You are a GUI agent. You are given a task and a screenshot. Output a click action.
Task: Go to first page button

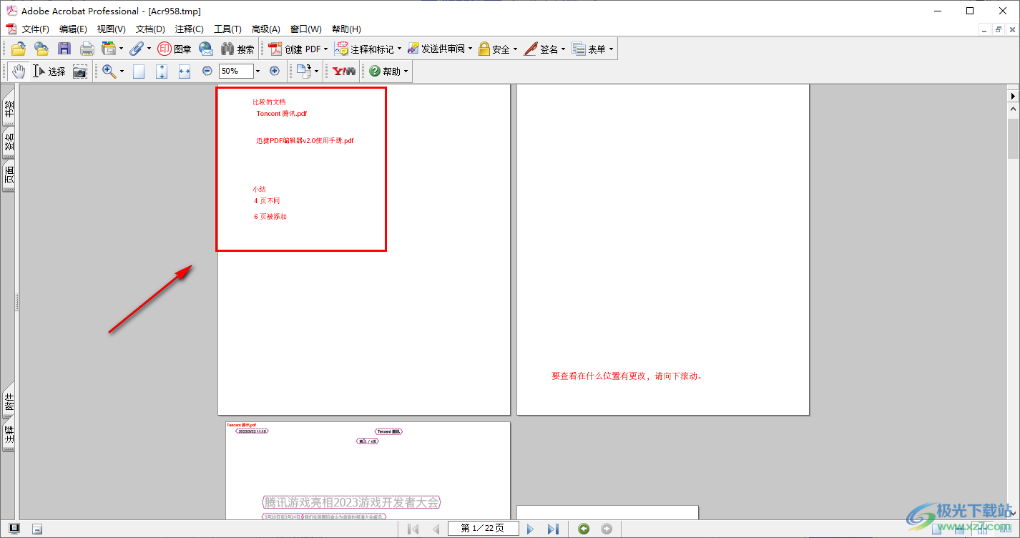[x=413, y=529]
